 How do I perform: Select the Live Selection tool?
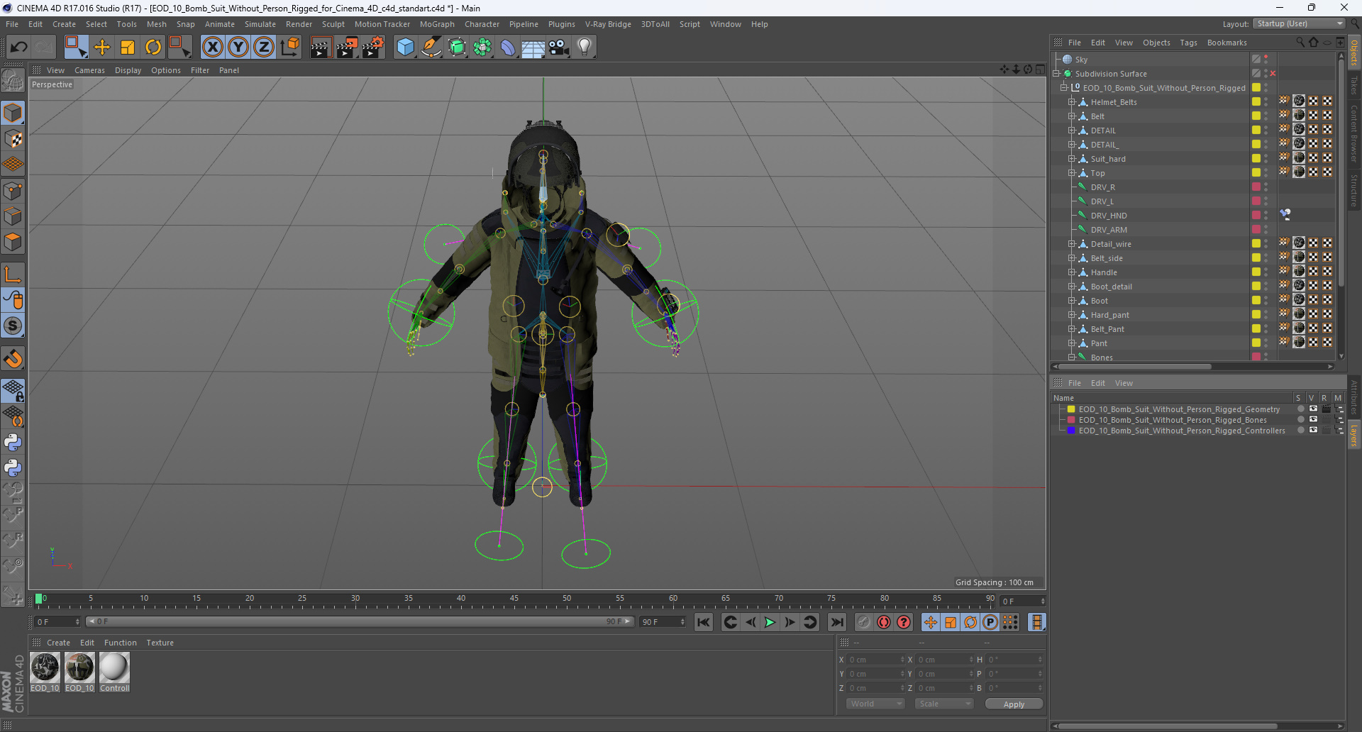(75, 48)
